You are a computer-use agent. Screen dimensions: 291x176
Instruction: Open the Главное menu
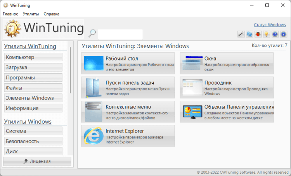[10, 14]
